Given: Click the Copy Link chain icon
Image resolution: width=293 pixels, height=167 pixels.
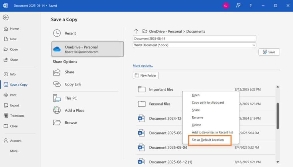Looking at the screenshot, I should (57, 84).
